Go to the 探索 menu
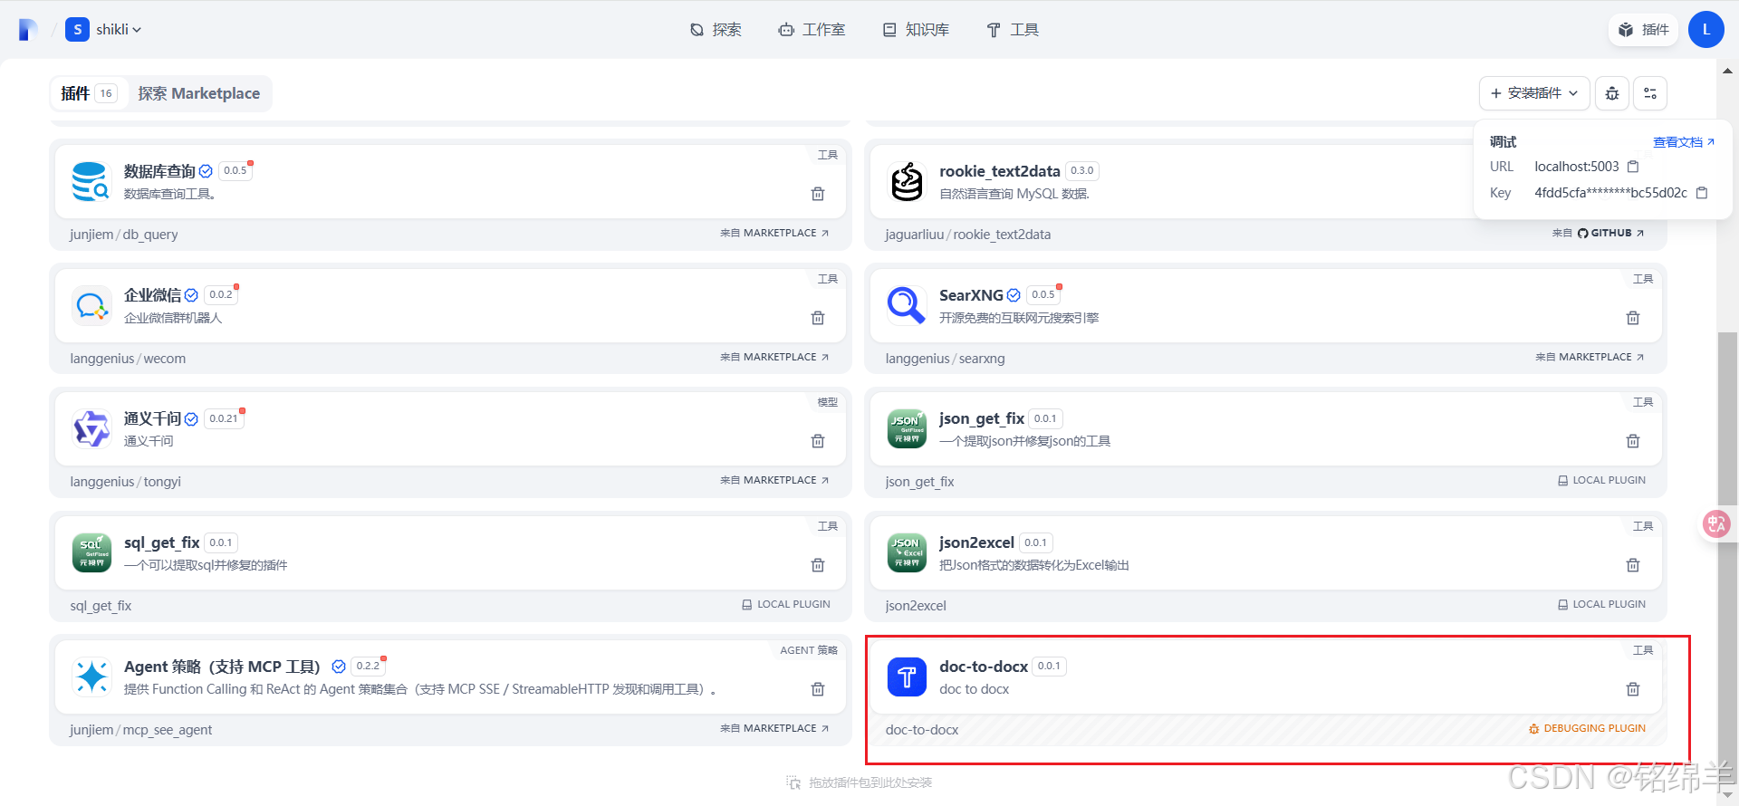 (x=716, y=30)
